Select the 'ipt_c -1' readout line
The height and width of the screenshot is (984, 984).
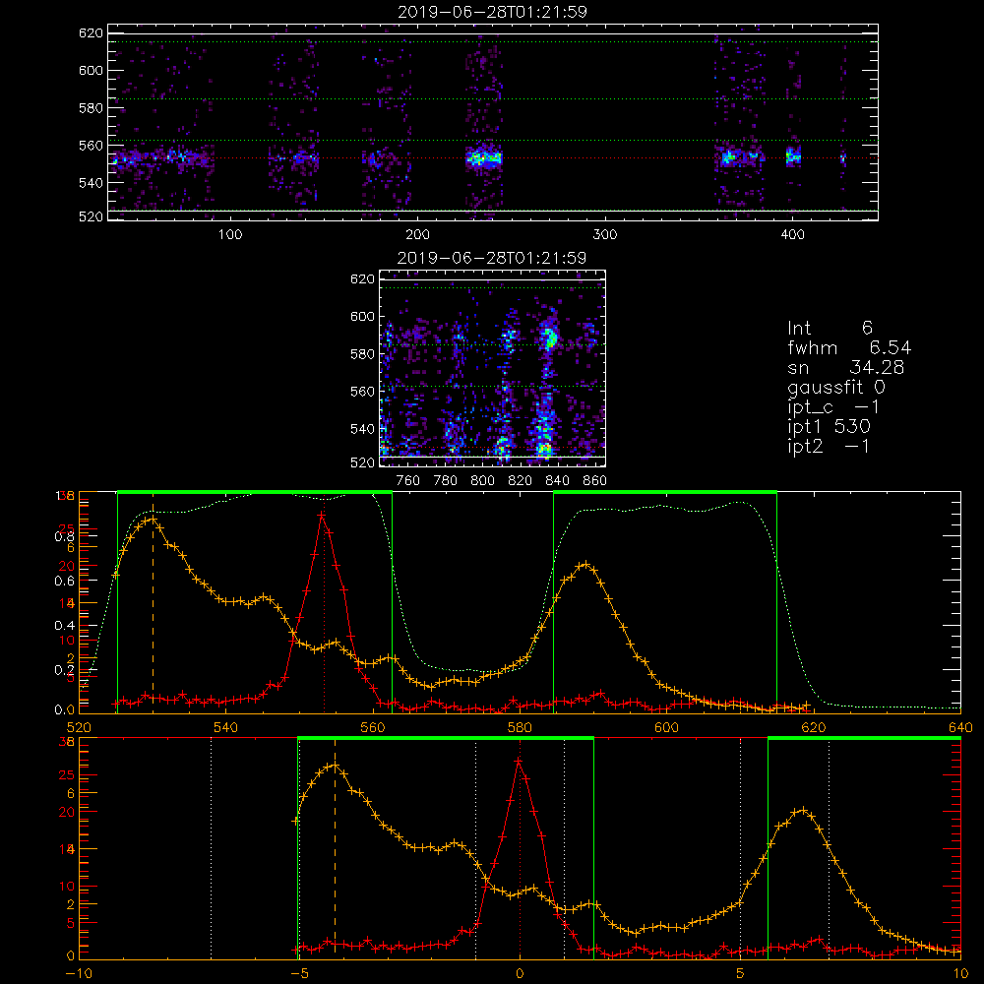pyautogui.click(x=833, y=407)
